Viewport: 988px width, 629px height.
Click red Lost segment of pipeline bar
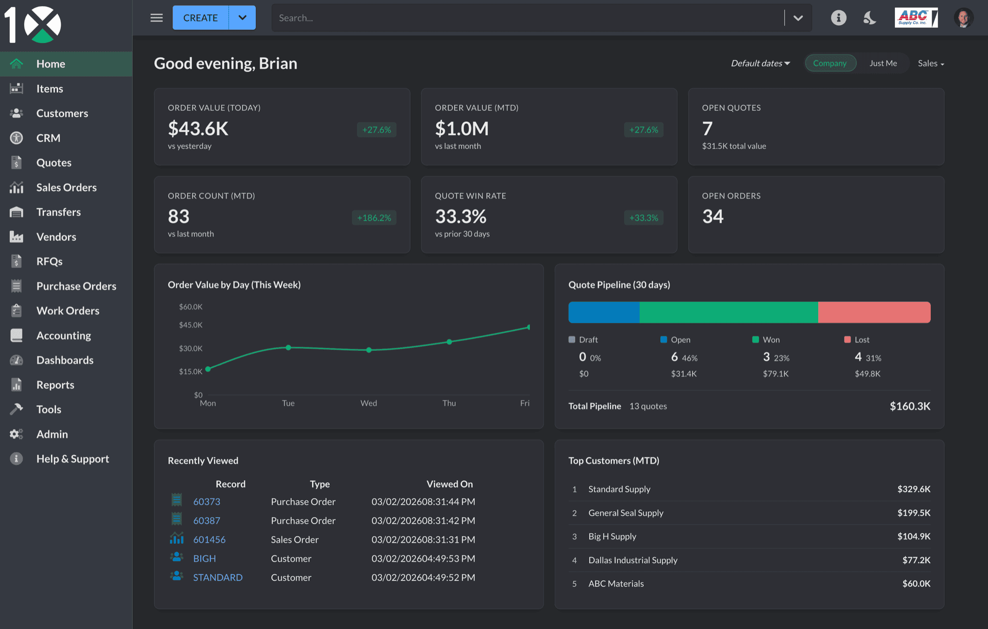pyautogui.click(x=874, y=312)
